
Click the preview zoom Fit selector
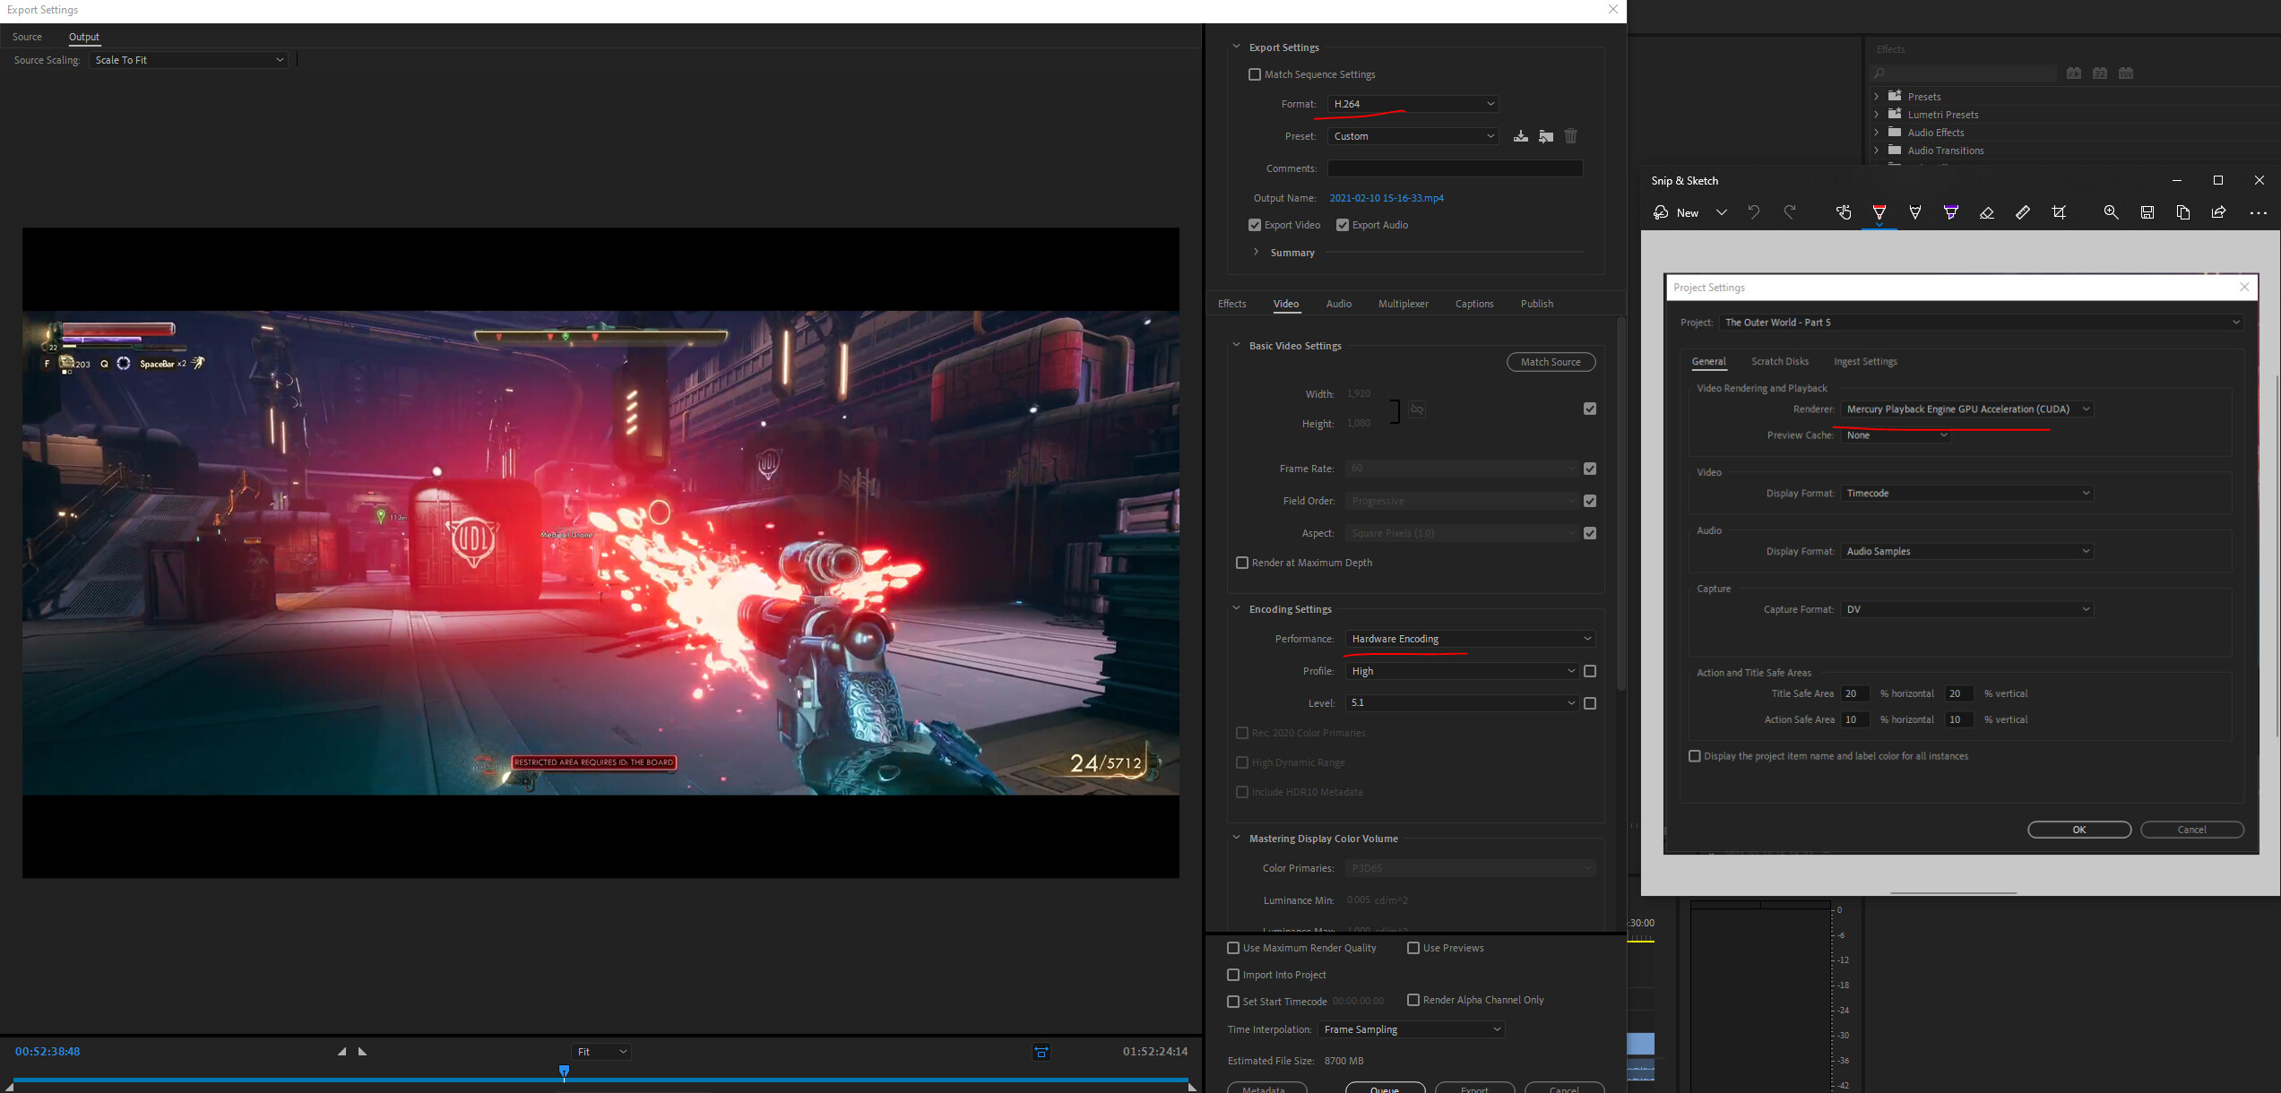click(601, 1052)
